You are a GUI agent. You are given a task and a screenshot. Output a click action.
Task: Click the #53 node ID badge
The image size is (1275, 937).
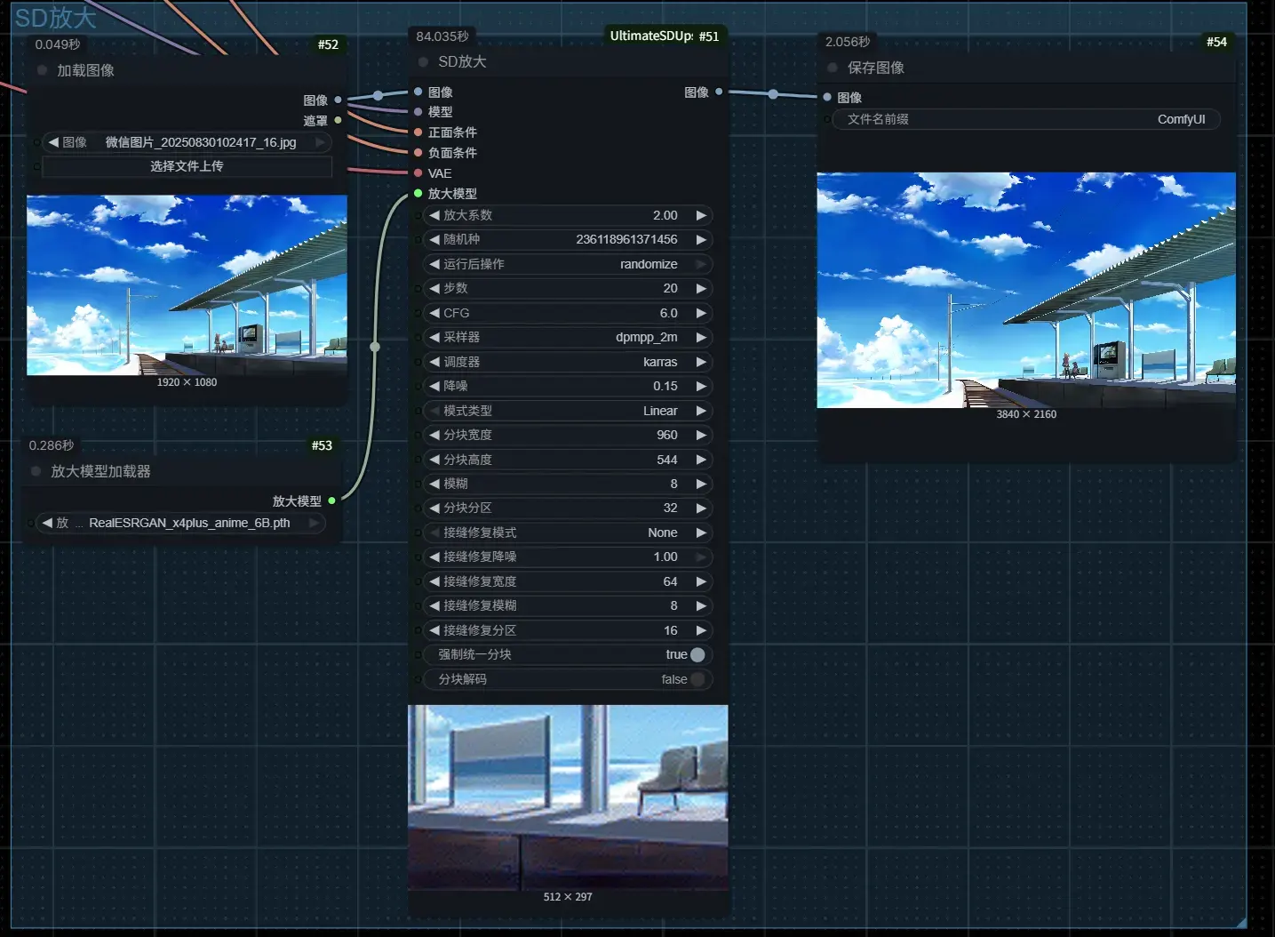point(322,445)
